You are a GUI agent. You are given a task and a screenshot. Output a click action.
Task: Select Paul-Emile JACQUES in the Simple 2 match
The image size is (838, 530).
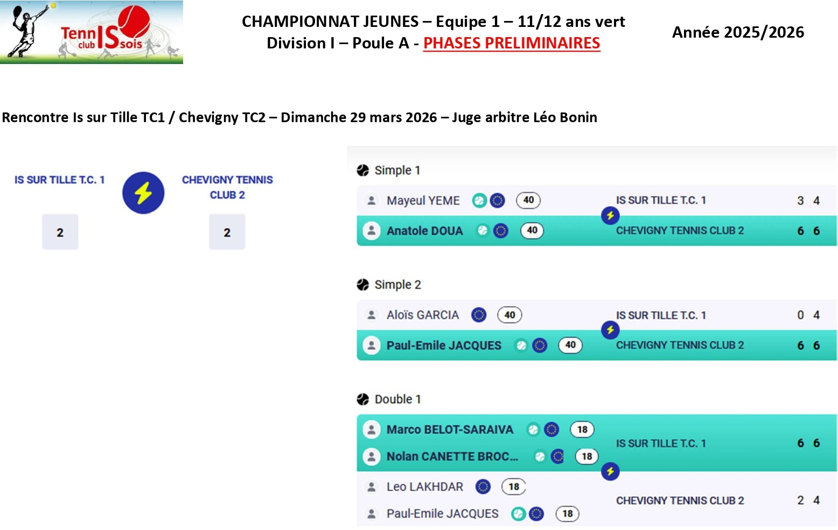click(x=444, y=345)
